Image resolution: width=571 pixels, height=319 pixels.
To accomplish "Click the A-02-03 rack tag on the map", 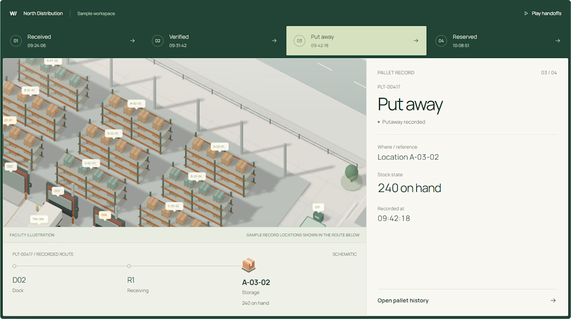I will 135,104.
